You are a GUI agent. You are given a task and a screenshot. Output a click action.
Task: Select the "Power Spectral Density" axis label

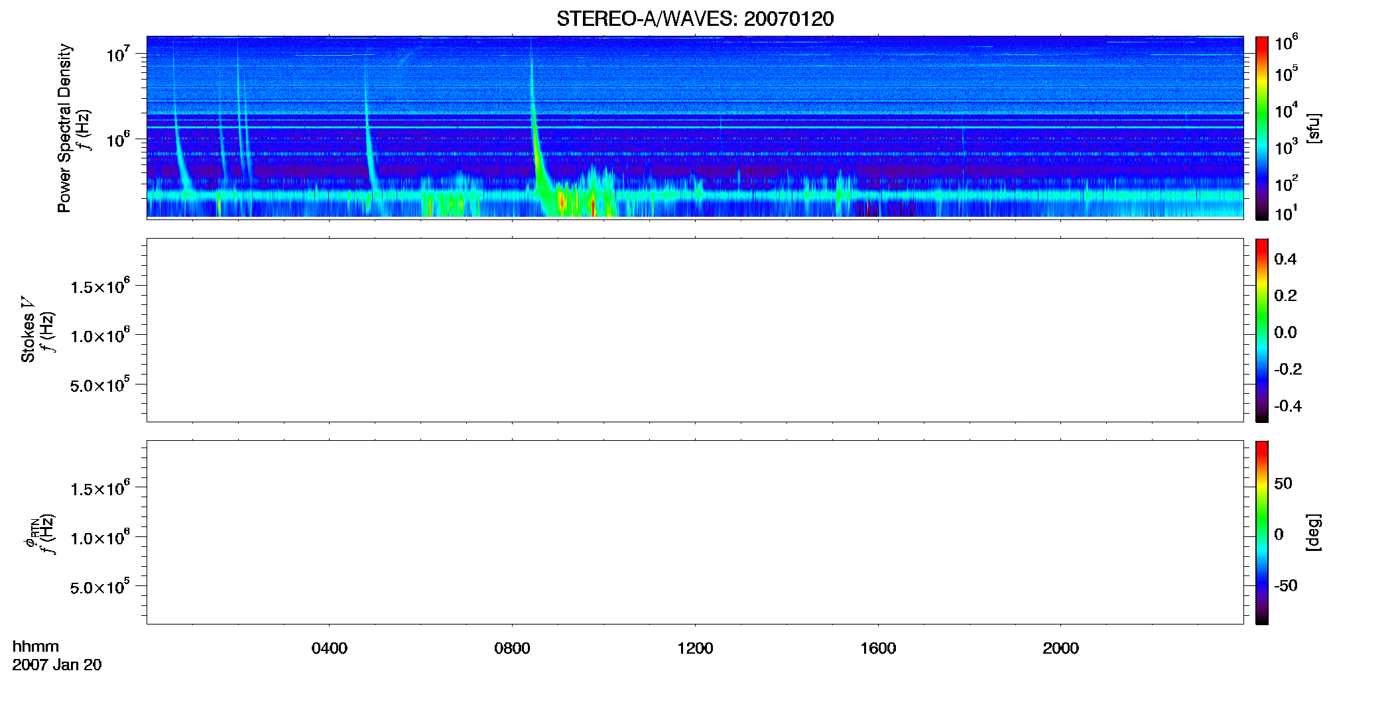(x=64, y=128)
